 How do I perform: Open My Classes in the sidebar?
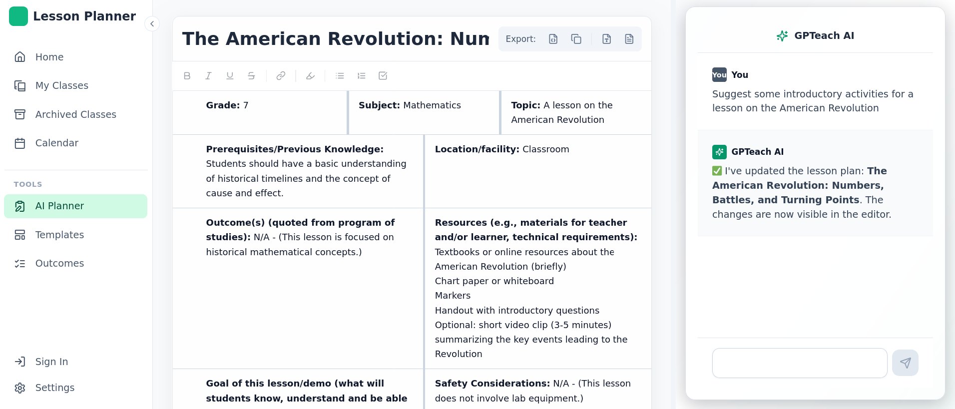pyautogui.click(x=76, y=85)
